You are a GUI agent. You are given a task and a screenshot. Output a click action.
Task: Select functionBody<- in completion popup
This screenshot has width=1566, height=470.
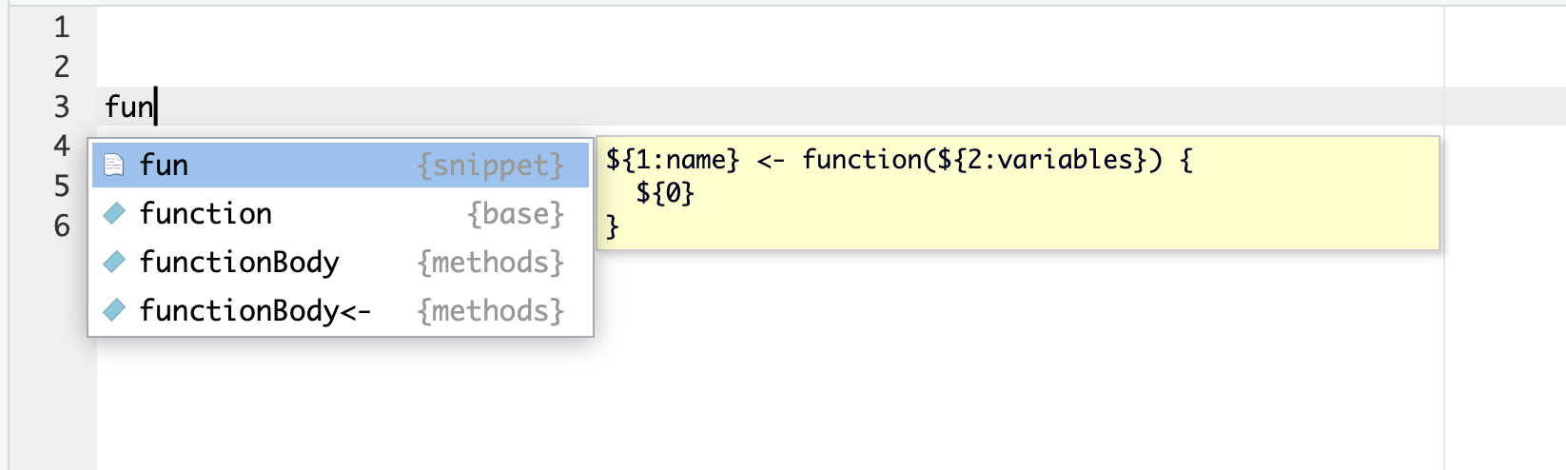pyautogui.click(x=341, y=310)
